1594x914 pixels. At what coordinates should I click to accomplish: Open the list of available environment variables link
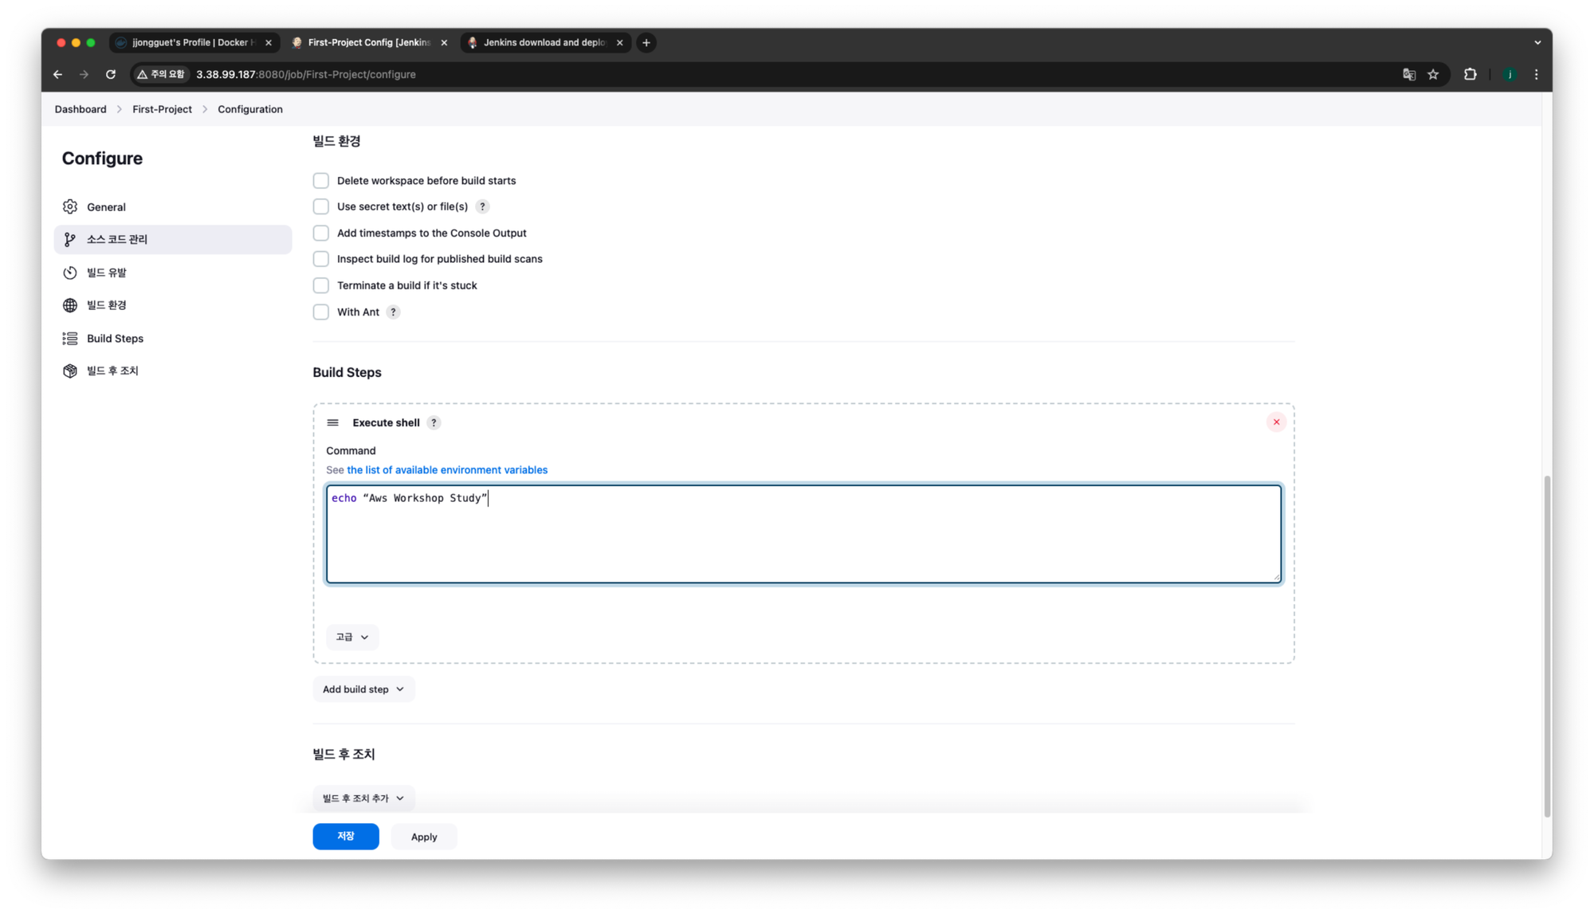[x=447, y=470]
